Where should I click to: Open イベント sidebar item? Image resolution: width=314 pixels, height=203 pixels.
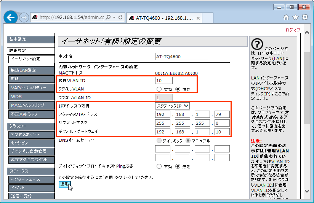32,188
